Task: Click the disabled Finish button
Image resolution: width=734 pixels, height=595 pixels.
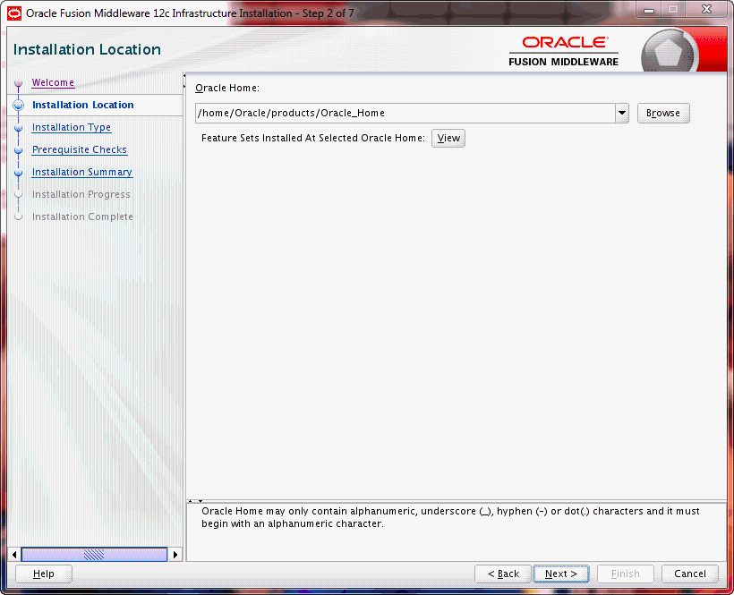Action: coord(626,574)
